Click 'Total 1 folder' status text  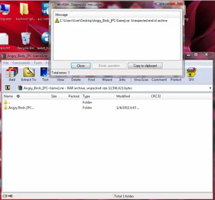point(124,196)
